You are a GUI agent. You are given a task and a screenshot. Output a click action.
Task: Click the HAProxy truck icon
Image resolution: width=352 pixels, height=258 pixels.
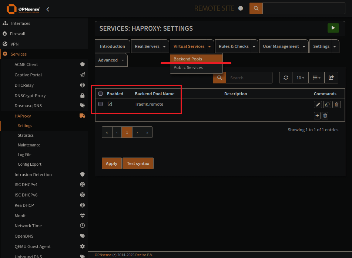click(x=83, y=116)
